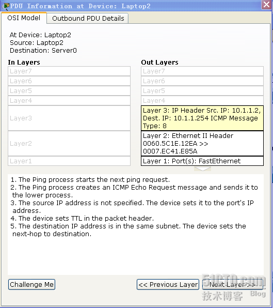
Task: Click Out Layers Layer7 box
Action: coord(202,71)
